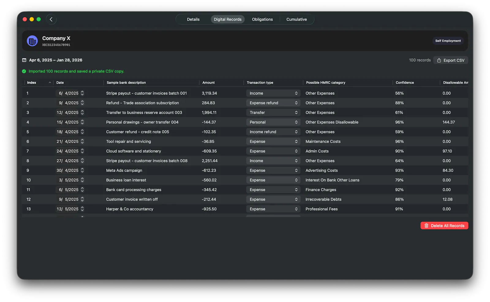The image size is (490, 302).
Task: Select the Digital Records tab
Action: click(x=228, y=19)
